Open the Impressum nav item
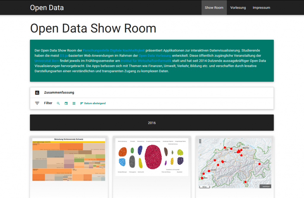The height and width of the screenshot is (198, 304). click(261, 7)
